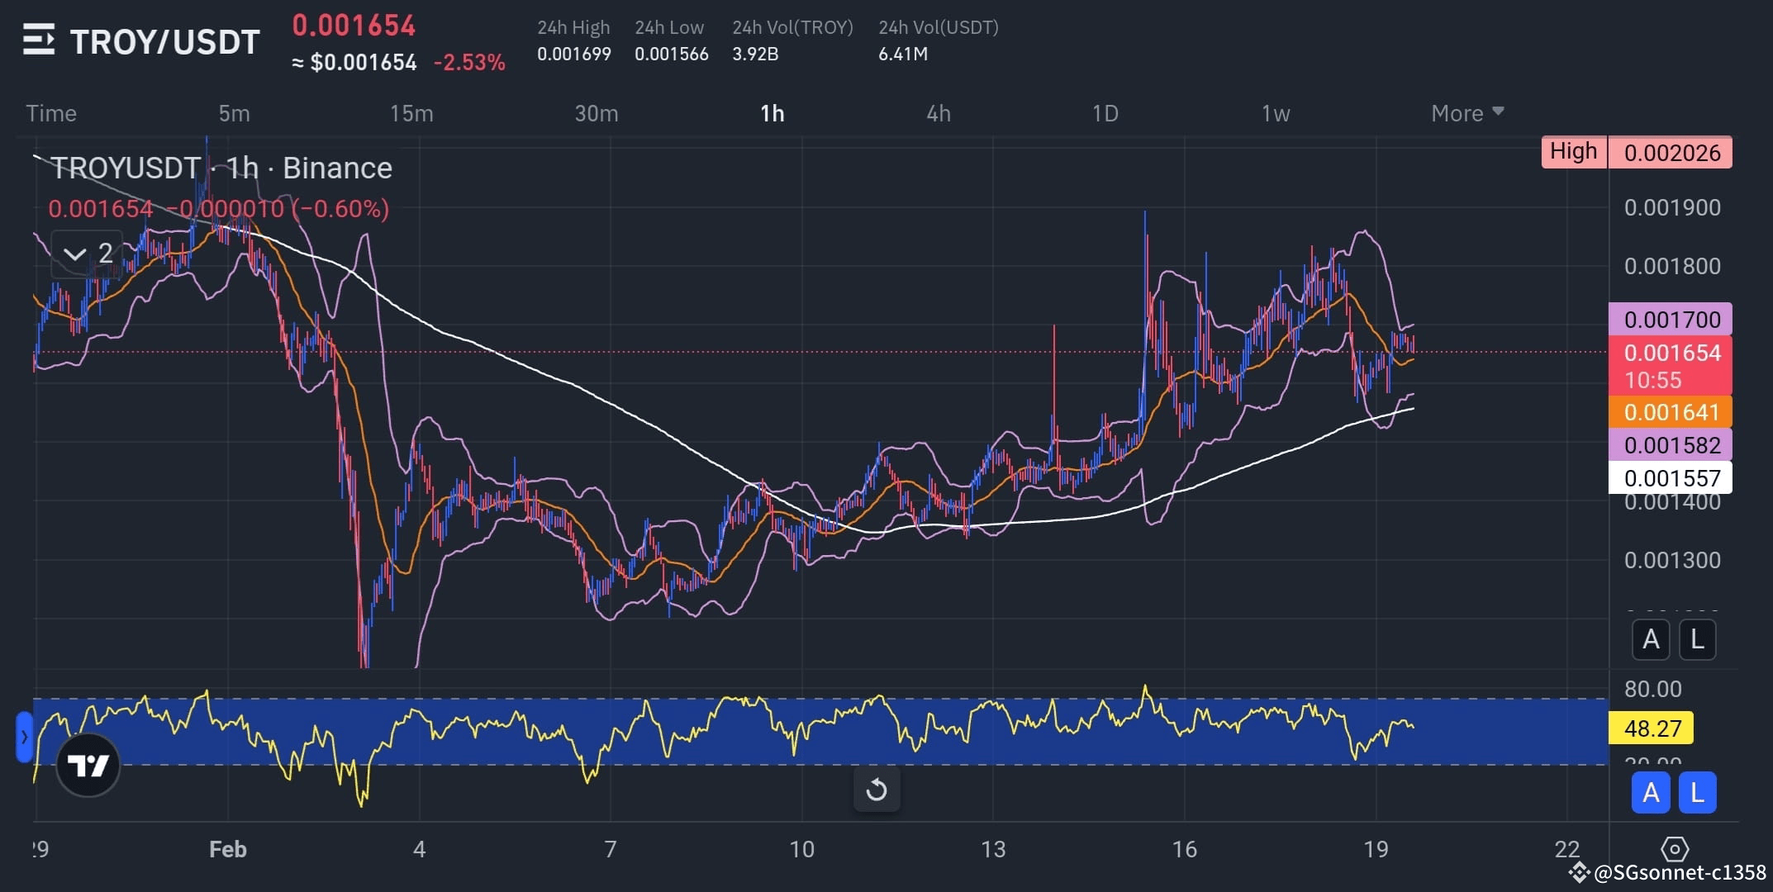This screenshot has width=1773, height=892.
Task: Click the blue A button below the RSI scale
Action: 1651,792
